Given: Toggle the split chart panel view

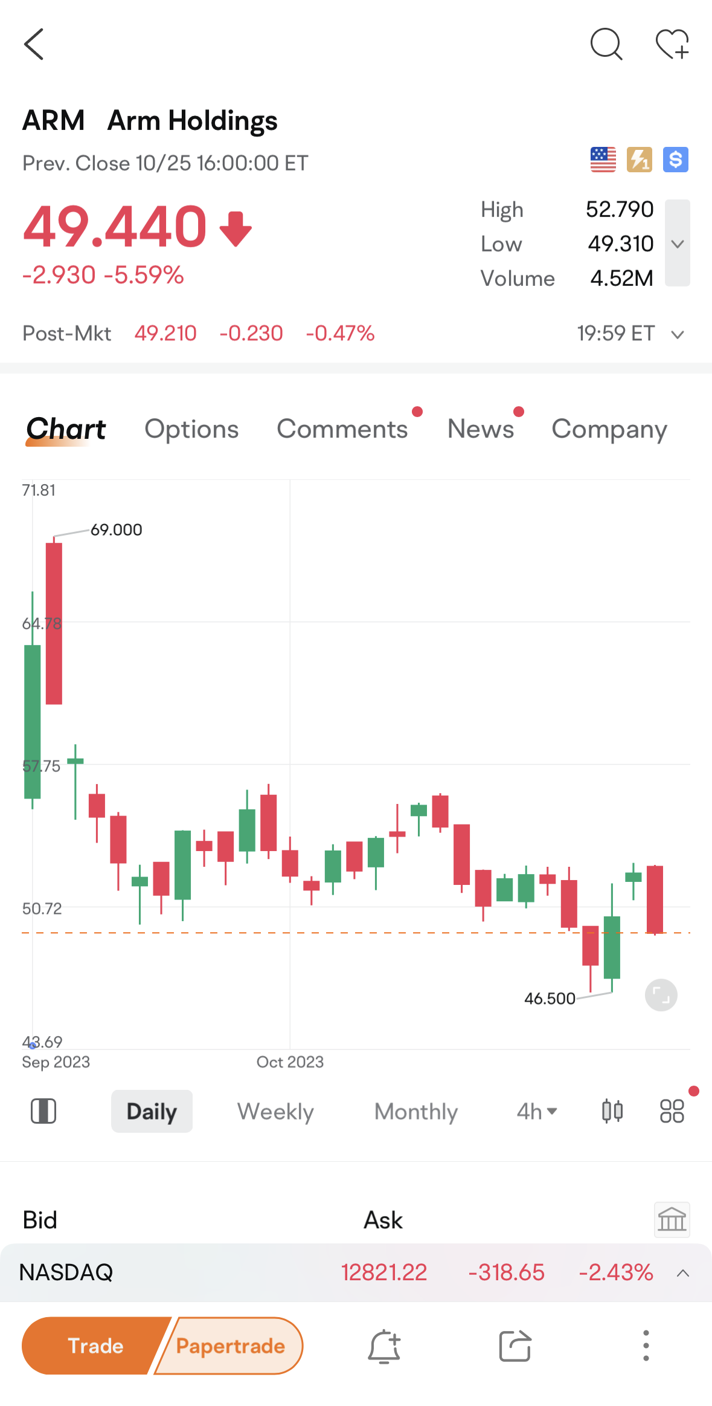Looking at the screenshot, I should tap(43, 1111).
